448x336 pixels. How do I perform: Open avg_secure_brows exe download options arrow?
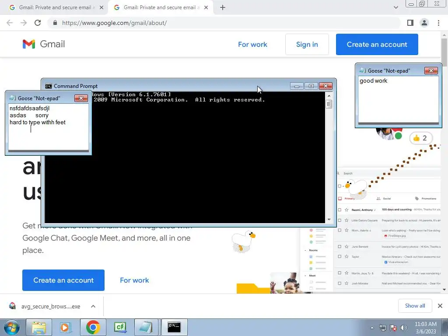pyautogui.click(x=93, y=306)
